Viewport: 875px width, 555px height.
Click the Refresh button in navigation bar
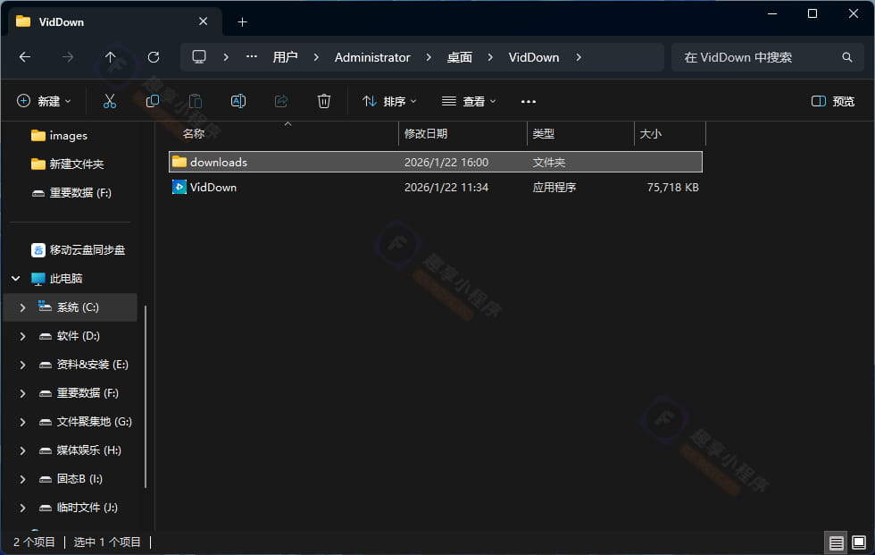click(154, 57)
